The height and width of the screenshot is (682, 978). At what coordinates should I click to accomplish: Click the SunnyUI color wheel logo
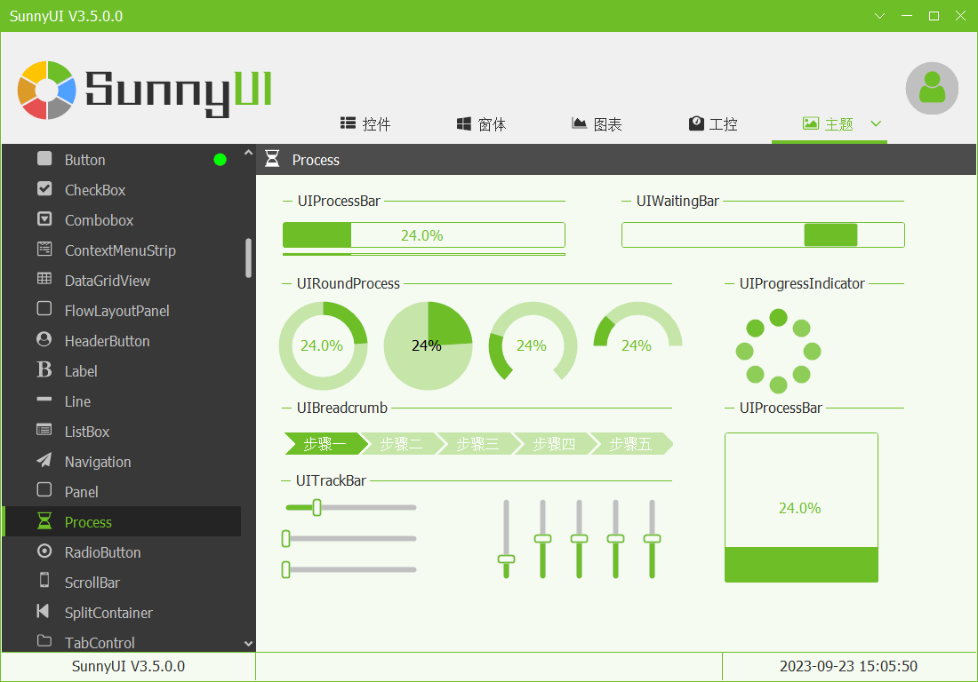pos(47,90)
